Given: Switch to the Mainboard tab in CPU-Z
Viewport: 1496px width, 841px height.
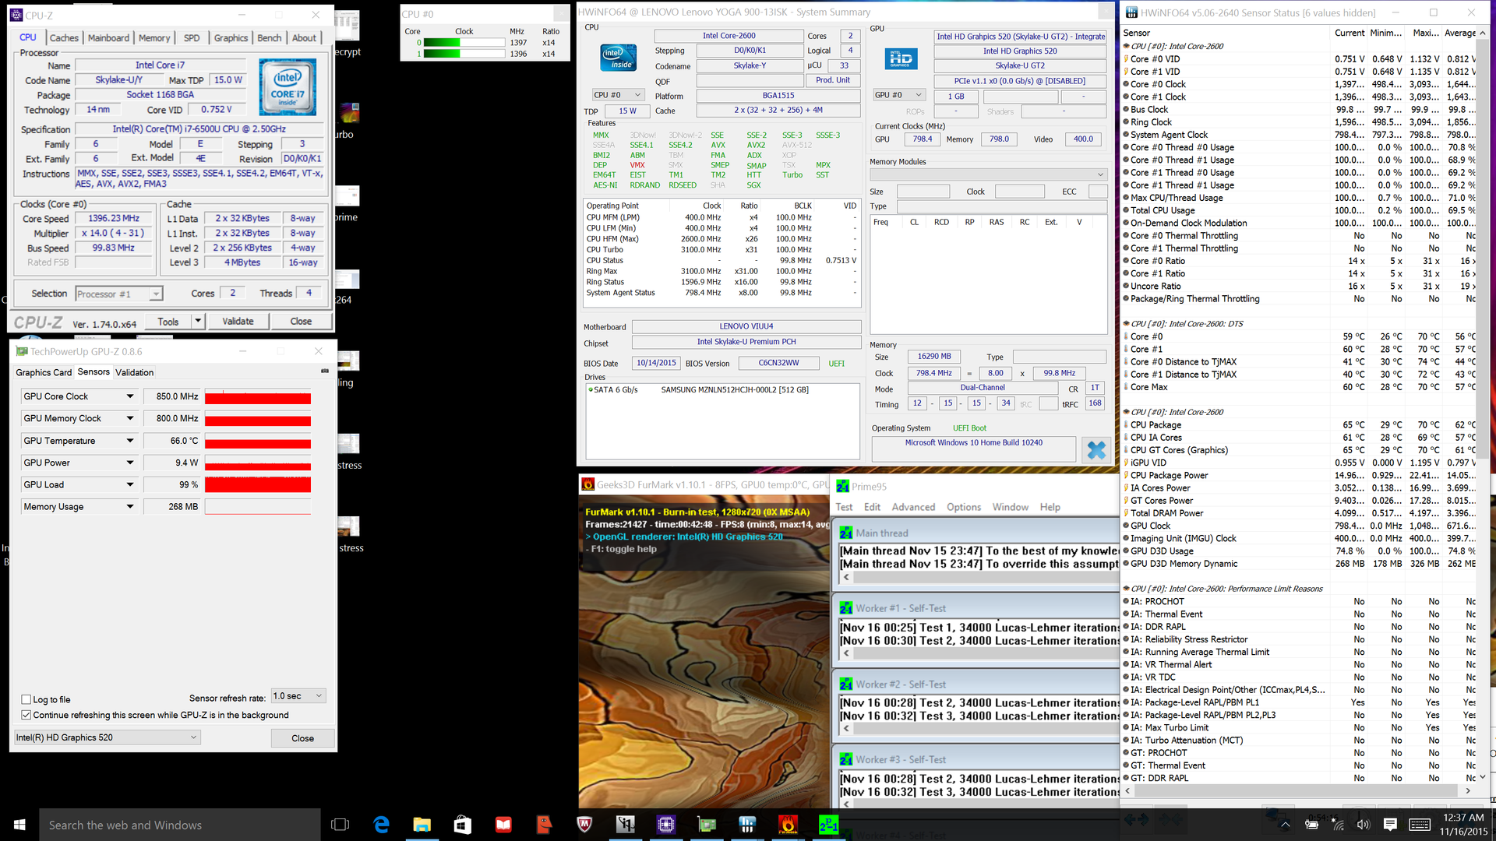Looking at the screenshot, I should 108,37.
